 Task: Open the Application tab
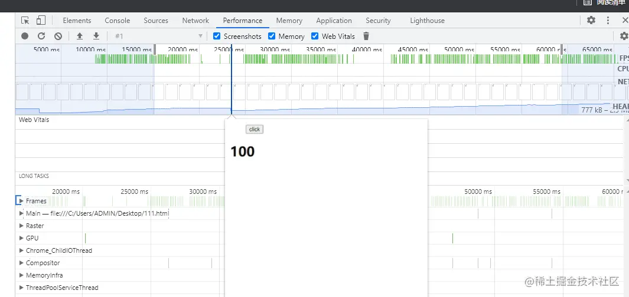point(334,21)
